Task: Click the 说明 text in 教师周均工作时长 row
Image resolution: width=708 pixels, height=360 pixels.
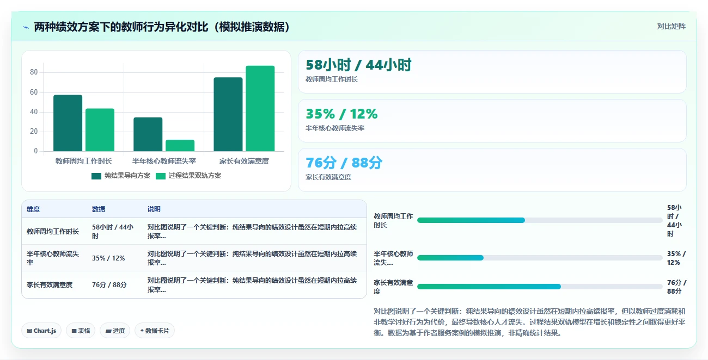Action: point(252,232)
